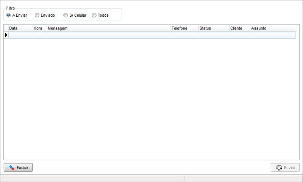The height and width of the screenshot is (182, 303).
Task: Click the Mensagem column header
Action: (x=108, y=28)
